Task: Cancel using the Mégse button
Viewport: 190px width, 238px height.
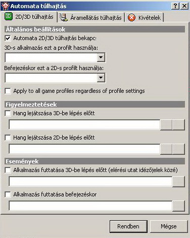Action: 169,226
